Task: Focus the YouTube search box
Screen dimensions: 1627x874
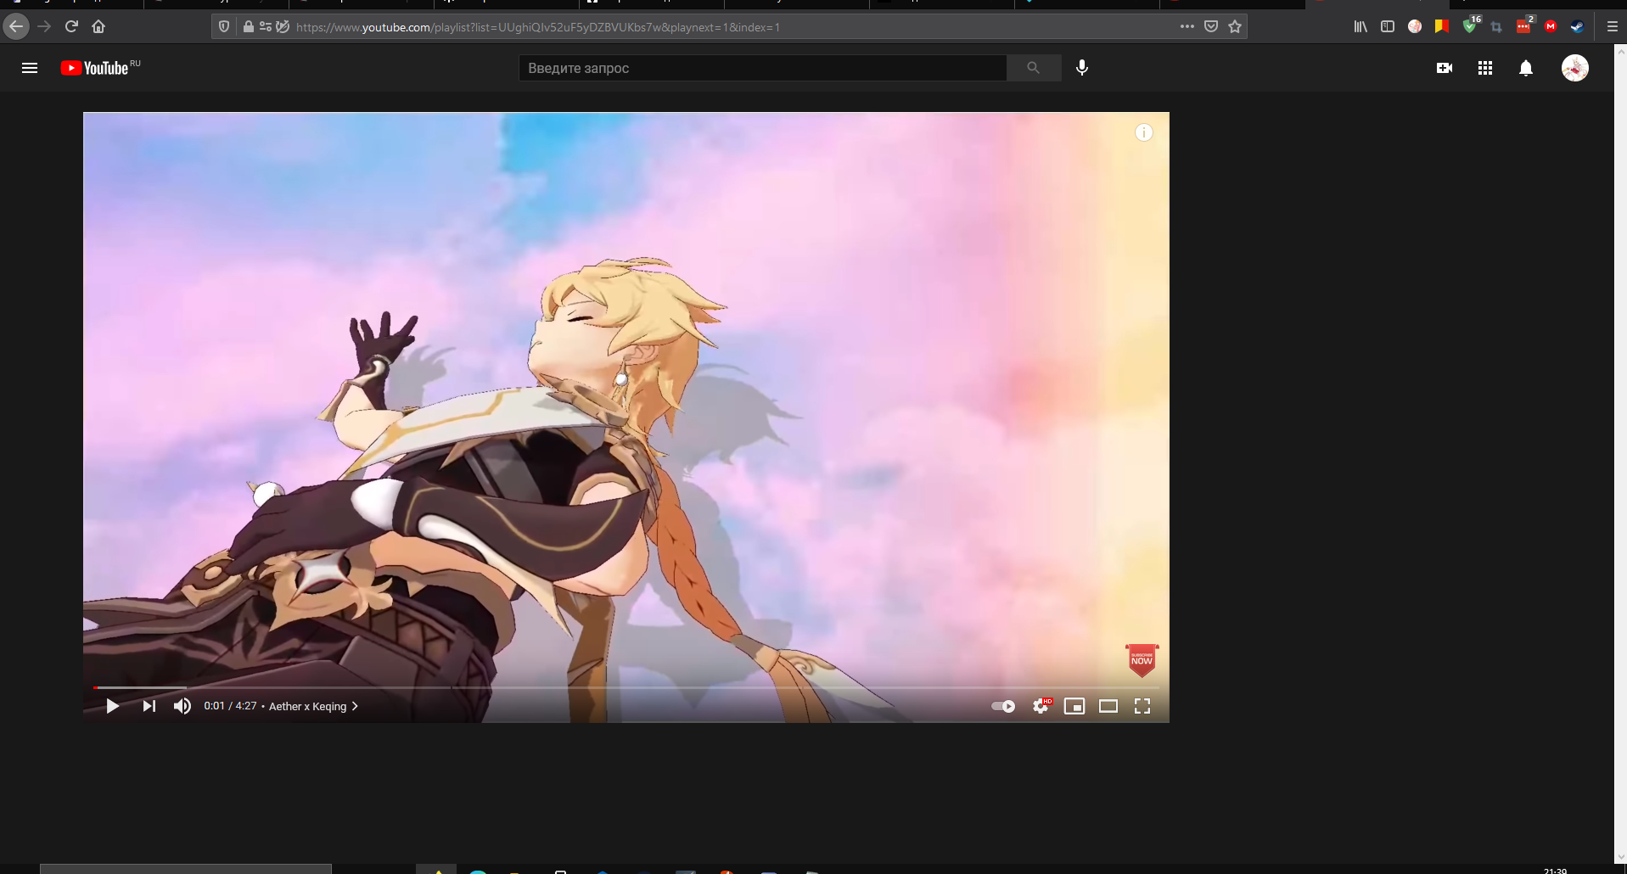Action: (762, 68)
